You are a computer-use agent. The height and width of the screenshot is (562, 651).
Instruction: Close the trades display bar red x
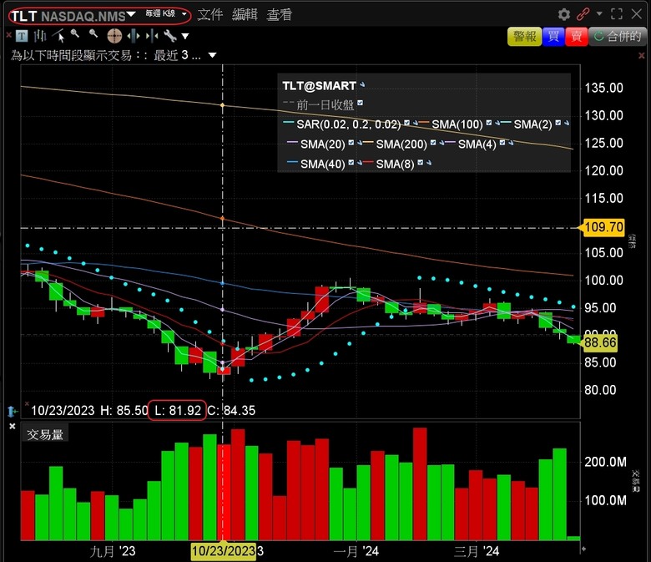(x=642, y=55)
